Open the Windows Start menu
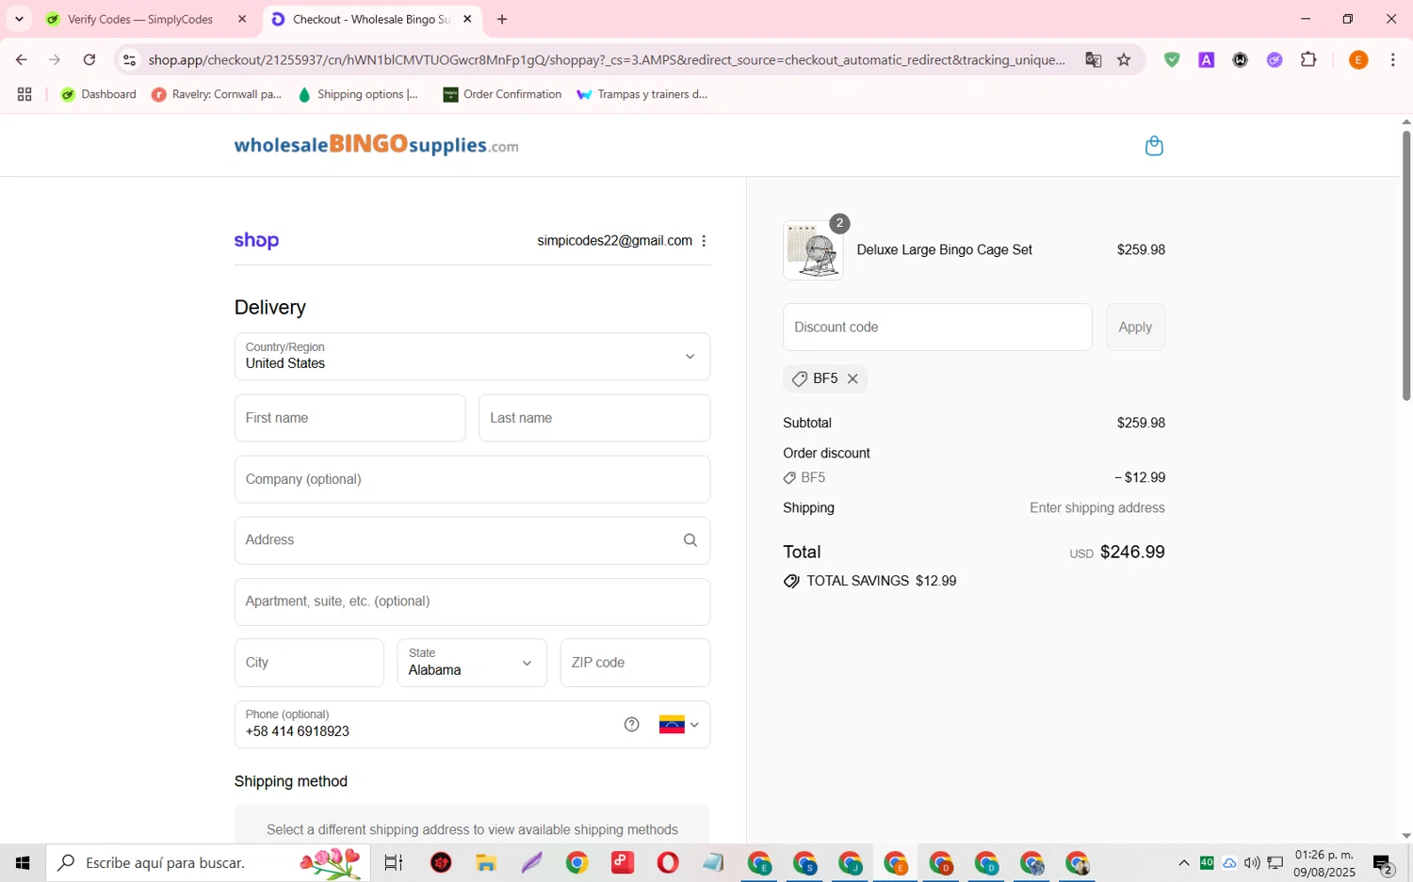Viewport: 1413px width, 882px height. point(23,862)
